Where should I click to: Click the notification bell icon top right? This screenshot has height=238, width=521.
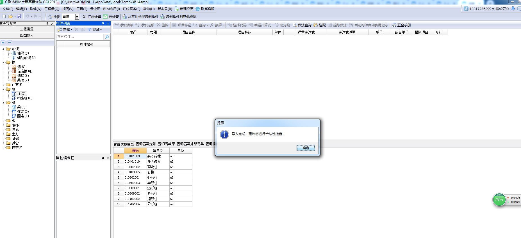click(x=513, y=9)
